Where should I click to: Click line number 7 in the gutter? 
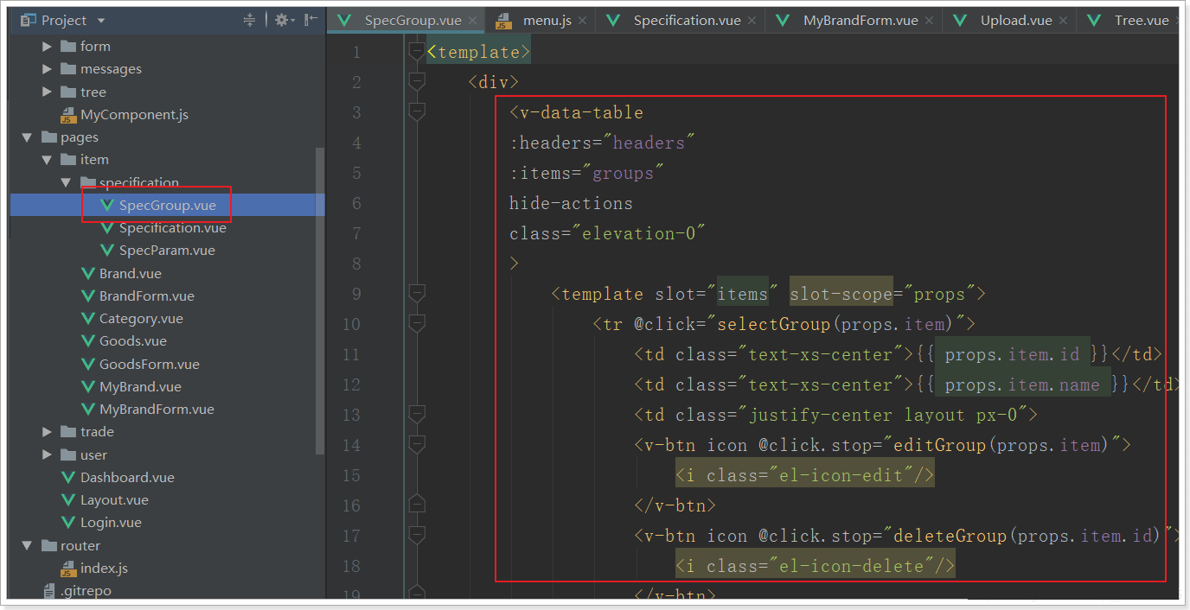[x=356, y=233]
